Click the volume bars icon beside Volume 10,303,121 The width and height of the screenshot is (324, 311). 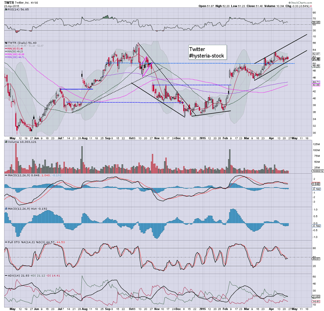click(6, 142)
